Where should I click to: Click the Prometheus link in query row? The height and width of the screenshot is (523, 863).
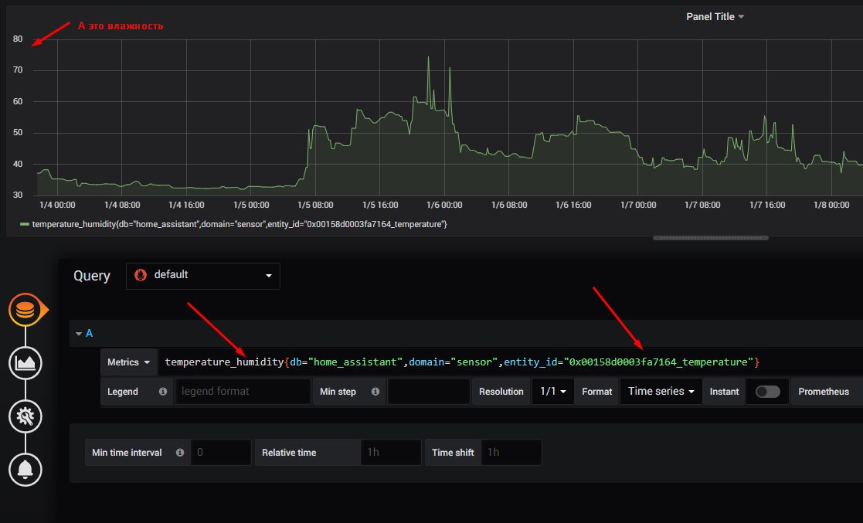point(824,392)
